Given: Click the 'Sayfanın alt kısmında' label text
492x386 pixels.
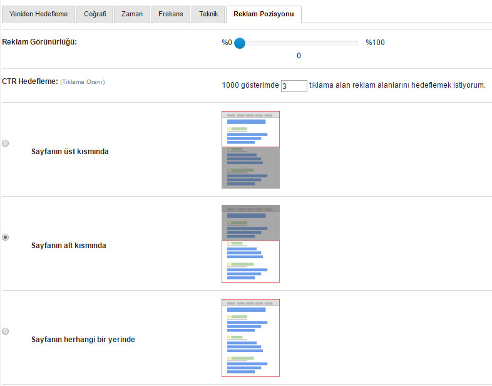Looking at the screenshot, I should click(69, 246).
